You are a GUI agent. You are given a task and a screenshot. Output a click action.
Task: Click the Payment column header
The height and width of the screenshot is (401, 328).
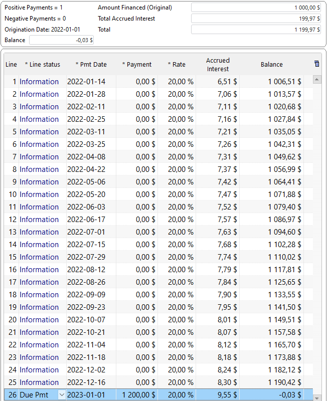pos(137,64)
